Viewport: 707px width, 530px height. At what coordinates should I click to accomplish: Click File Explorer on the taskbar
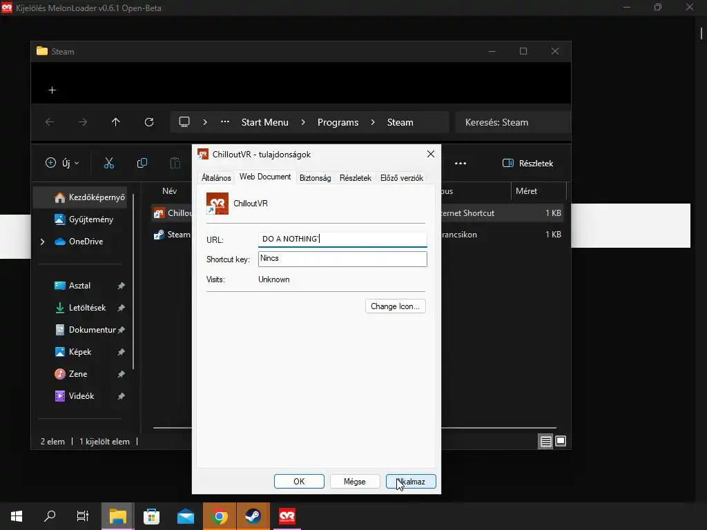click(x=117, y=516)
